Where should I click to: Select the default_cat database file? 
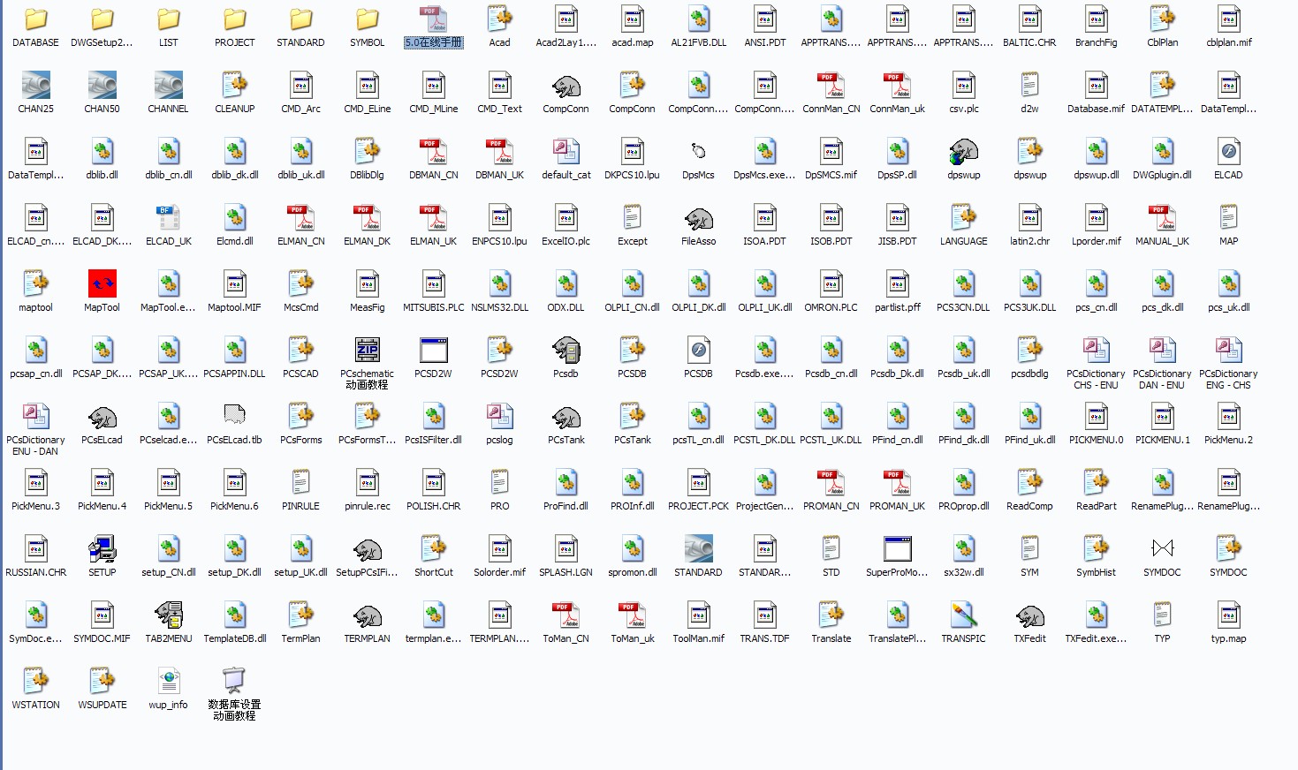pos(566,151)
